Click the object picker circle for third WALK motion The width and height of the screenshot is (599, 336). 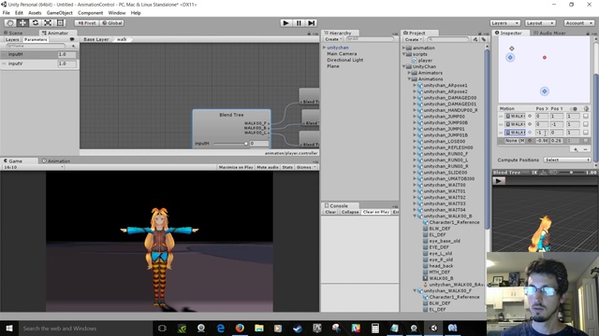pos(530,133)
